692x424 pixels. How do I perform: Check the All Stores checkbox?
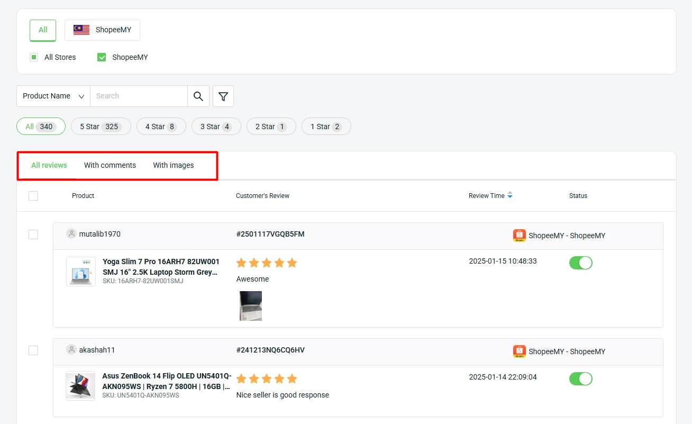coord(33,57)
